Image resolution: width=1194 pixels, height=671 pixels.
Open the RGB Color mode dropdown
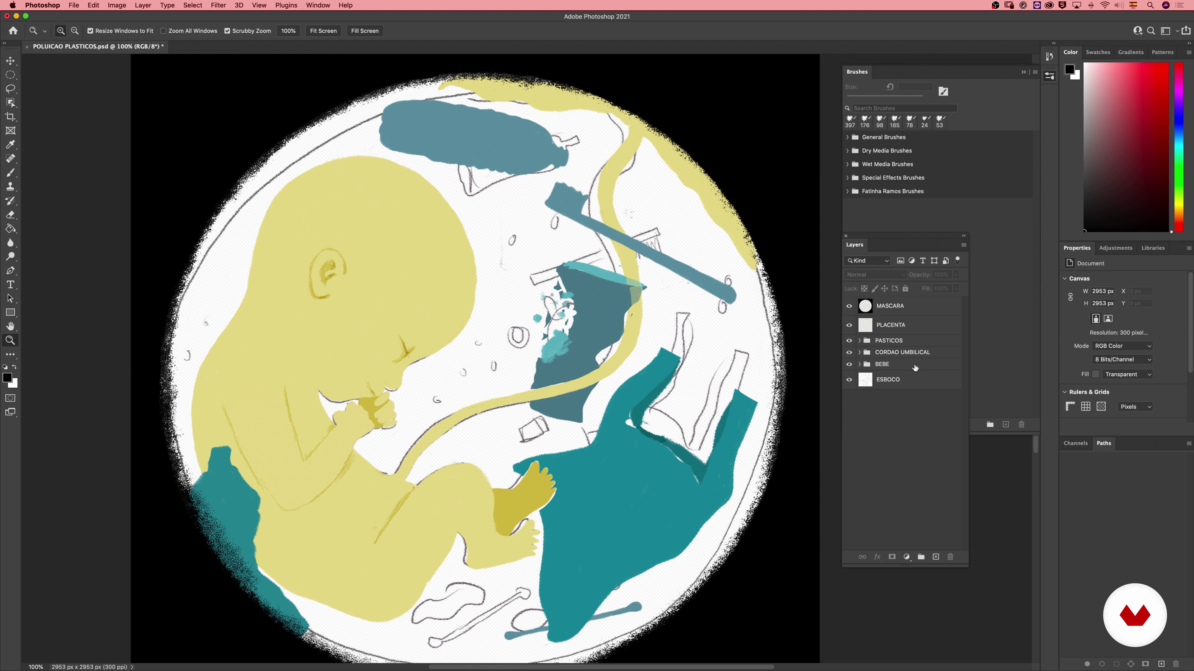click(1122, 346)
